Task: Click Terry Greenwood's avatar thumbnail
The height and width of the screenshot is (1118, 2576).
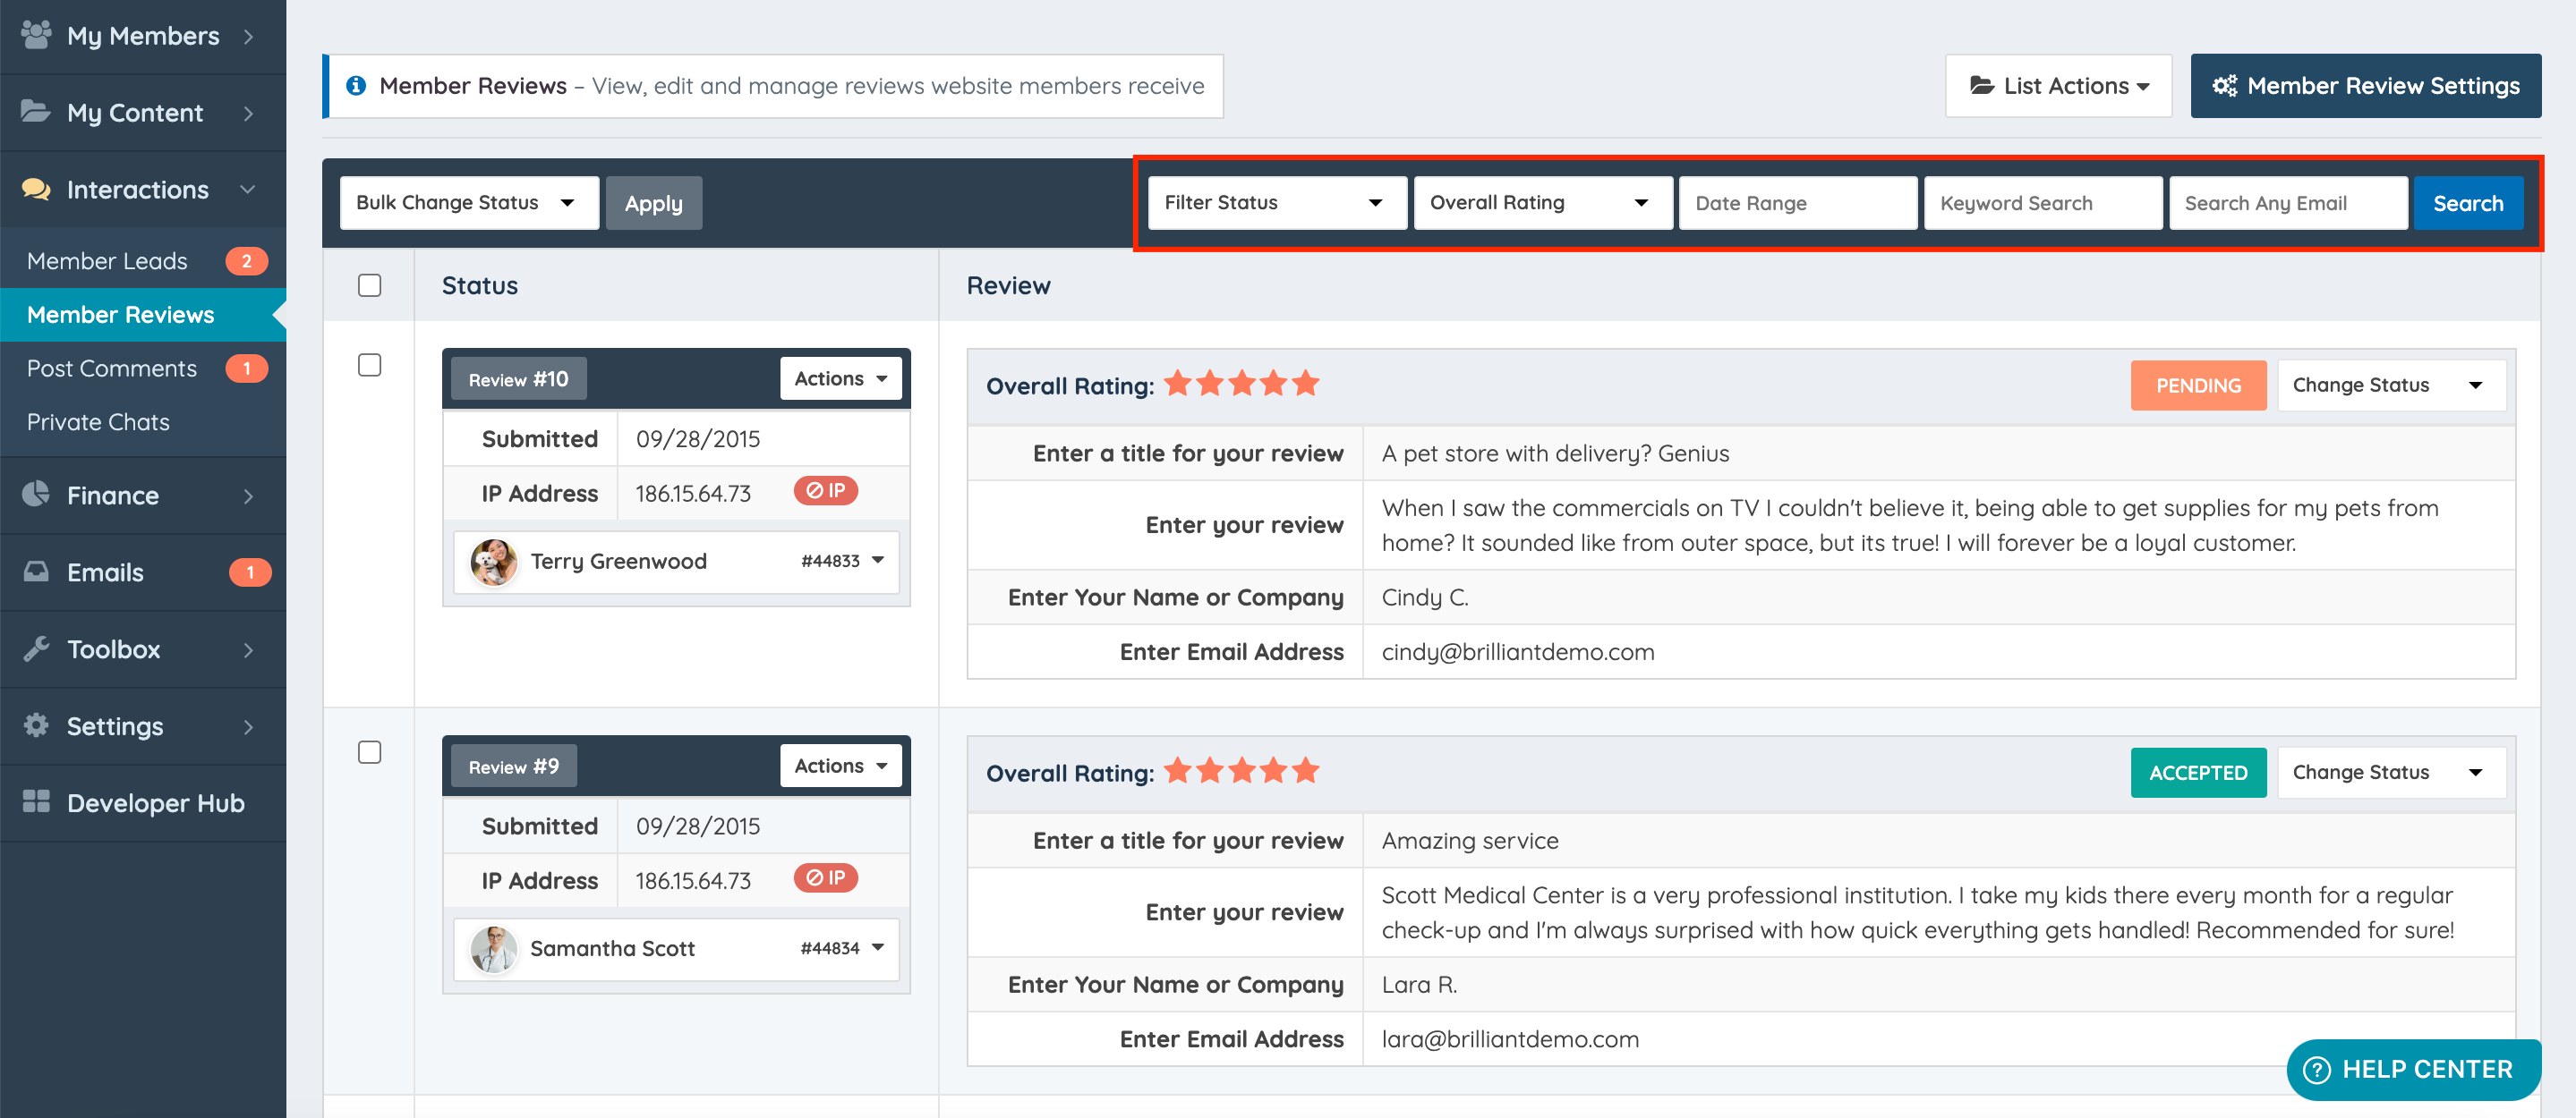Action: tap(493, 562)
